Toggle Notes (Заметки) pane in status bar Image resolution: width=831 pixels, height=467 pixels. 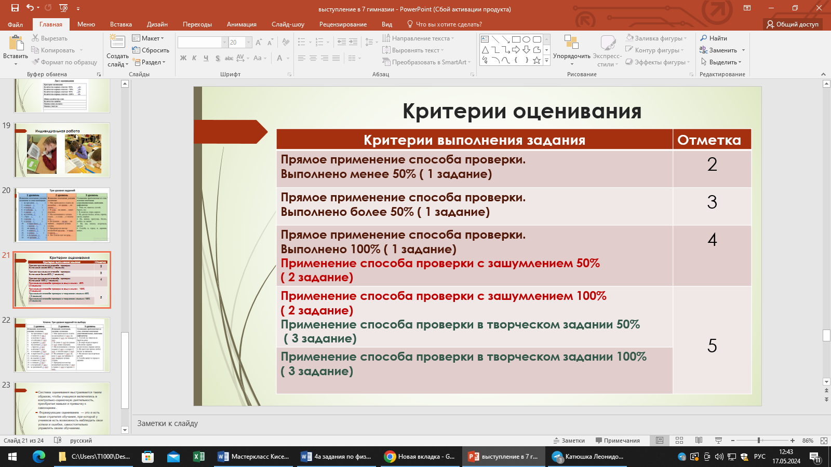click(569, 441)
